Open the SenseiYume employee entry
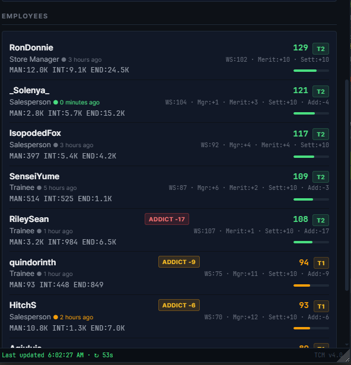The image size is (351, 365). click(169, 187)
